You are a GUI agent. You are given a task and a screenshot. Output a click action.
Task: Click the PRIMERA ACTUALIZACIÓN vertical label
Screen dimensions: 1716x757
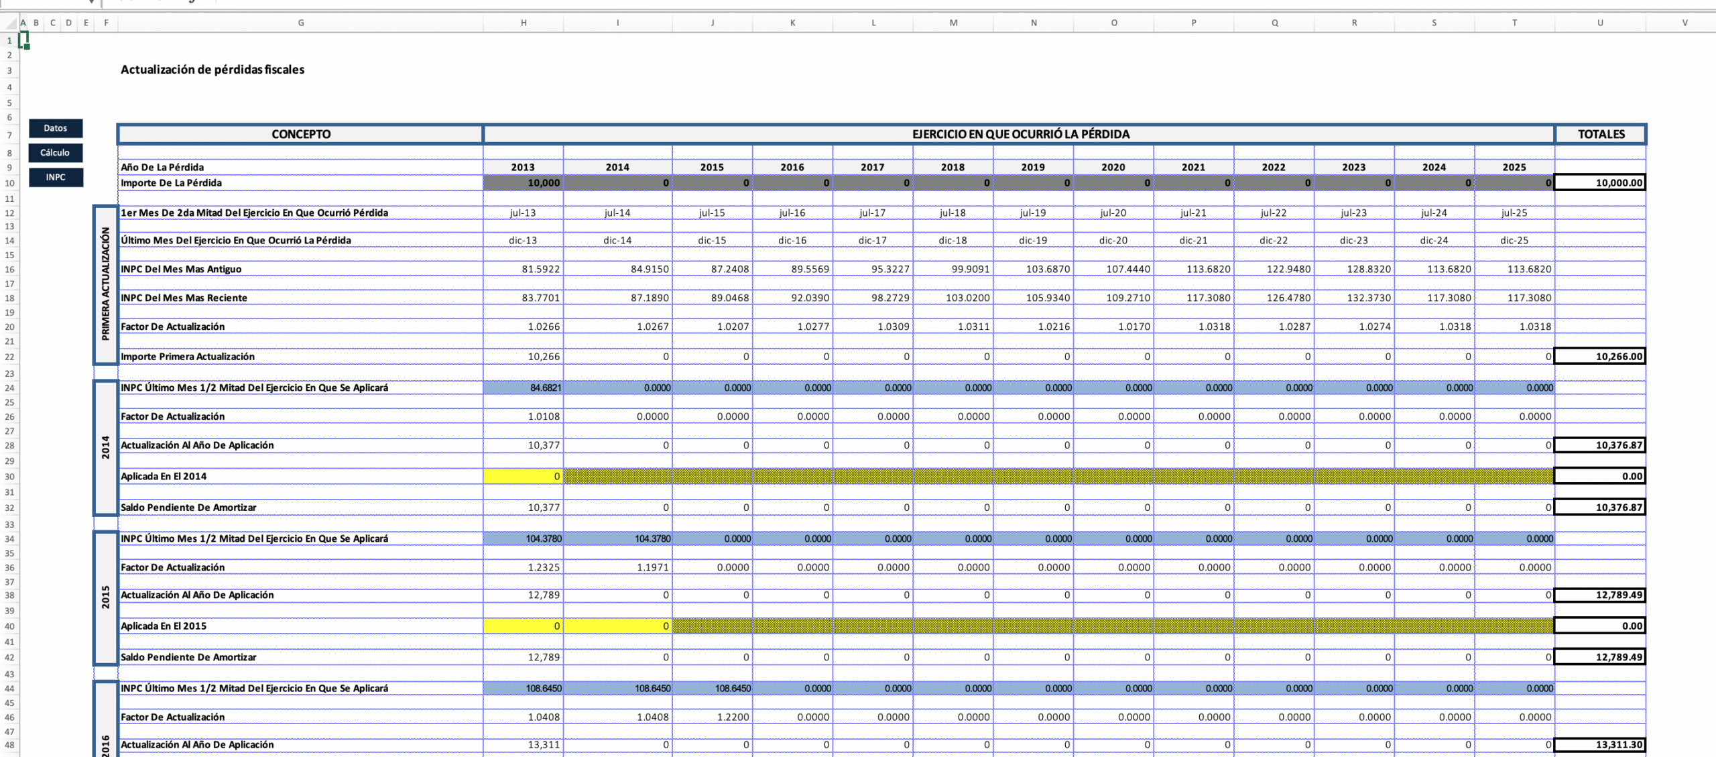105,284
